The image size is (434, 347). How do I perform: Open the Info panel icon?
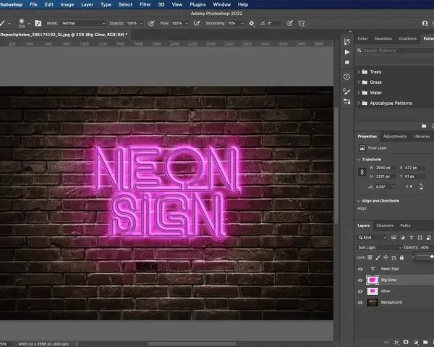[346, 77]
